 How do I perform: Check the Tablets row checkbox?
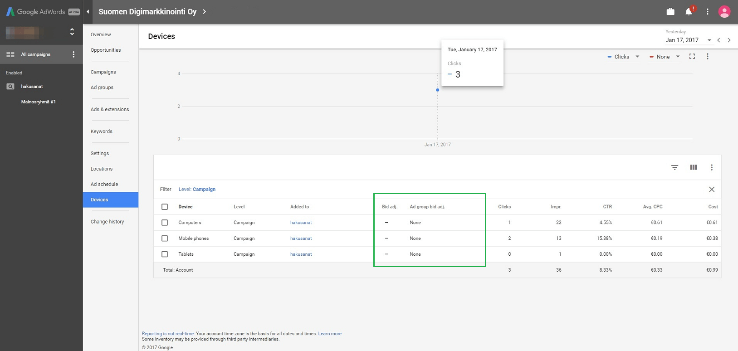[x=165, y=254]
